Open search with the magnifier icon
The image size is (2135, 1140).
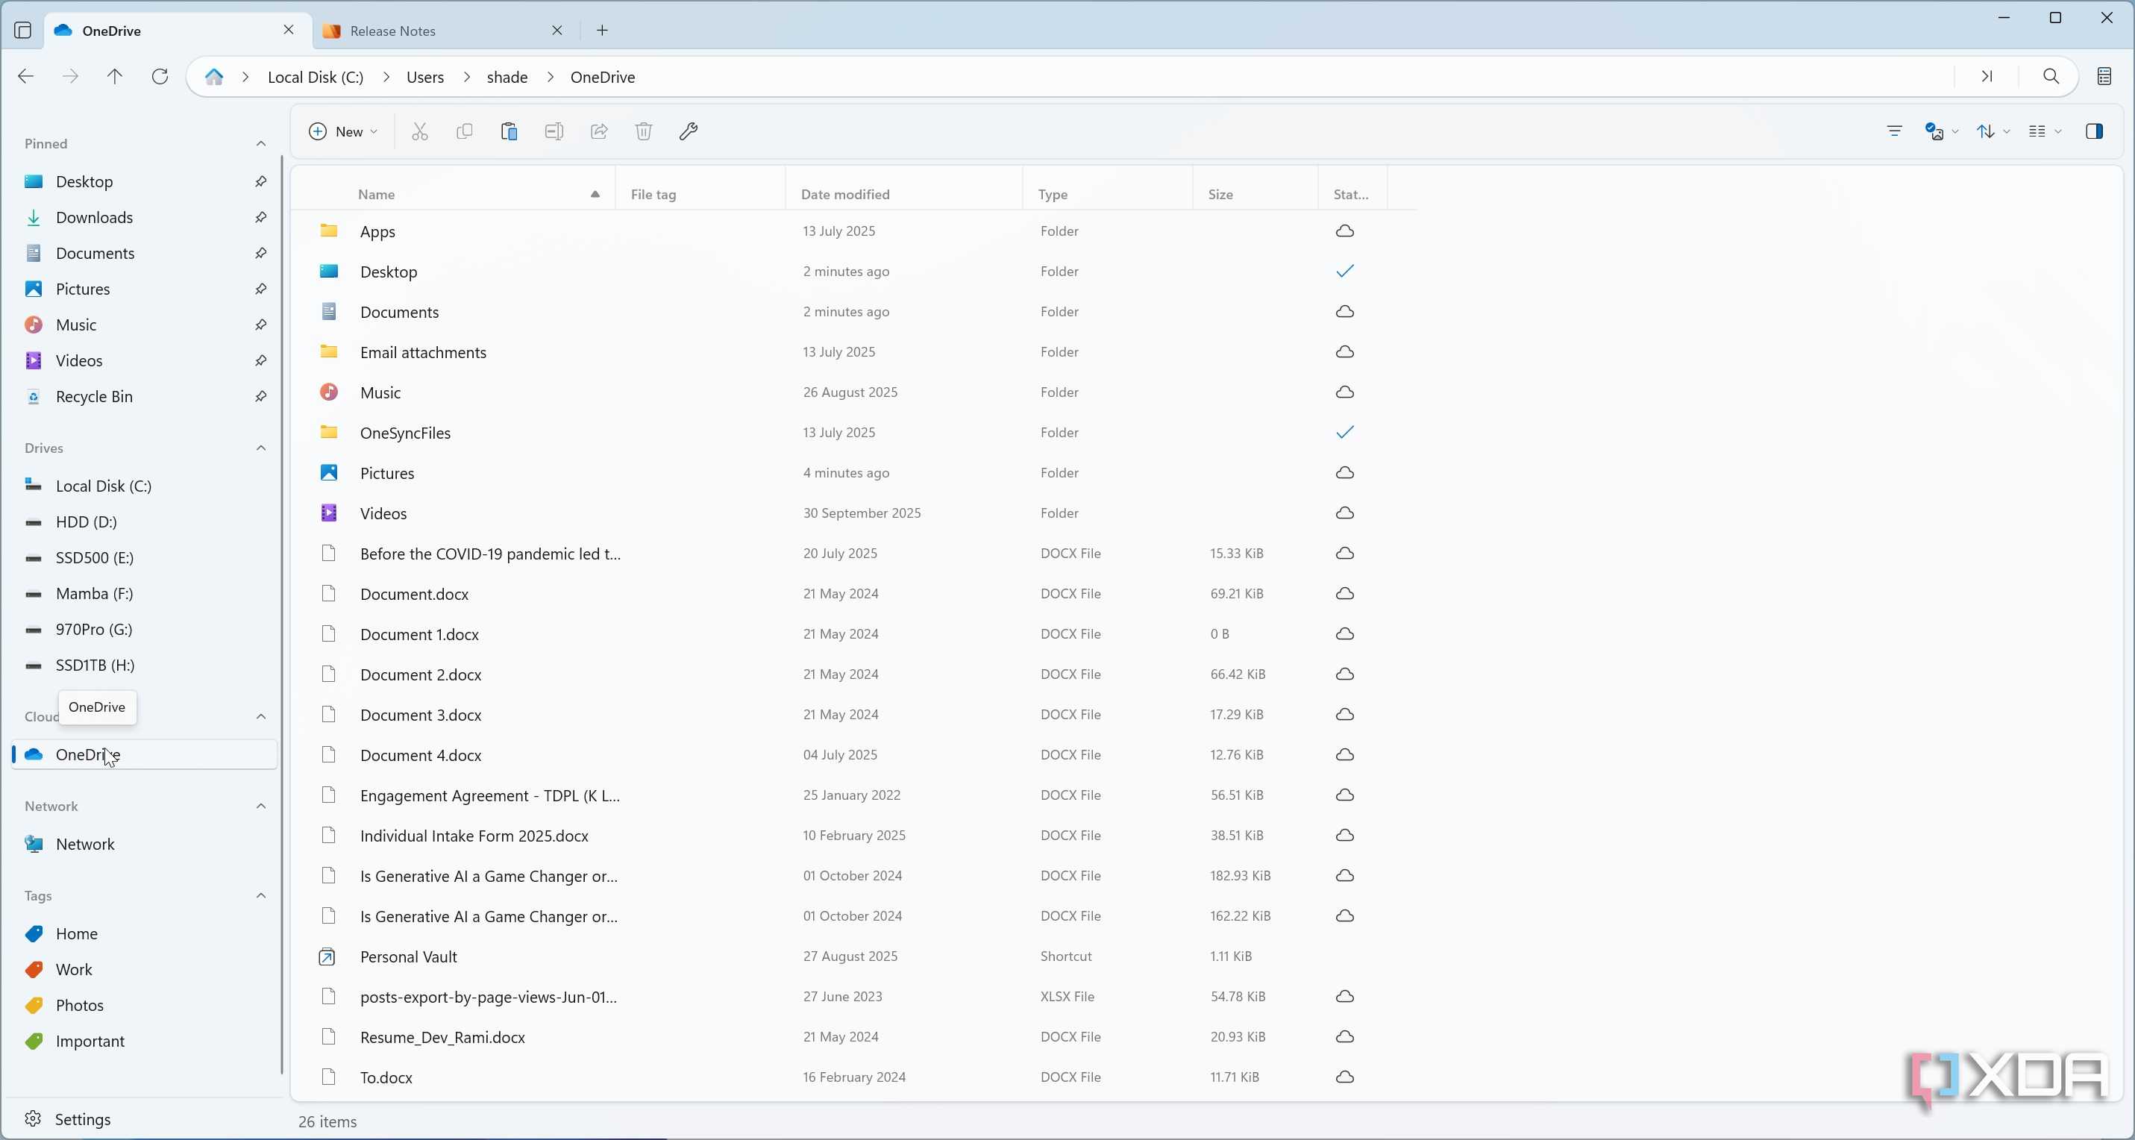click(x=2051, y=76)
